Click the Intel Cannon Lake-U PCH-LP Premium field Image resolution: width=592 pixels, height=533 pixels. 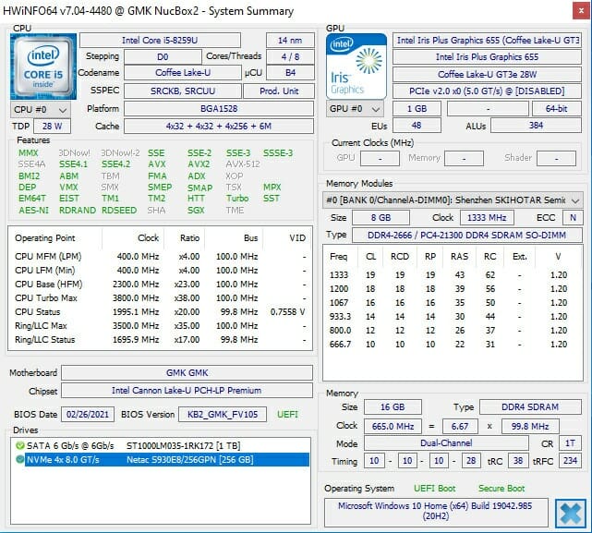187,391
